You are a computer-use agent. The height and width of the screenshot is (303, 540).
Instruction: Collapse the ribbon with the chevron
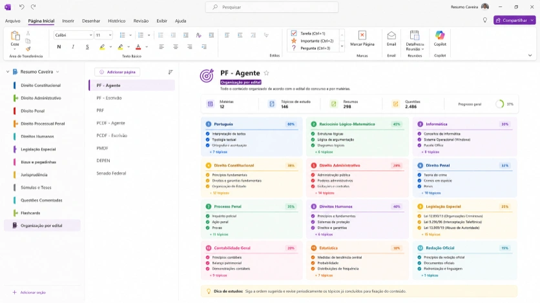pyautogui.click(x=530, y=55)
